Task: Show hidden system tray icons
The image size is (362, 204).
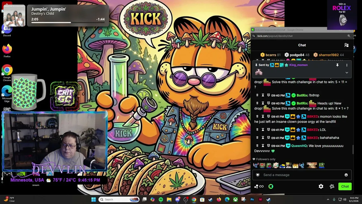Action: click(x=328, y=199)
